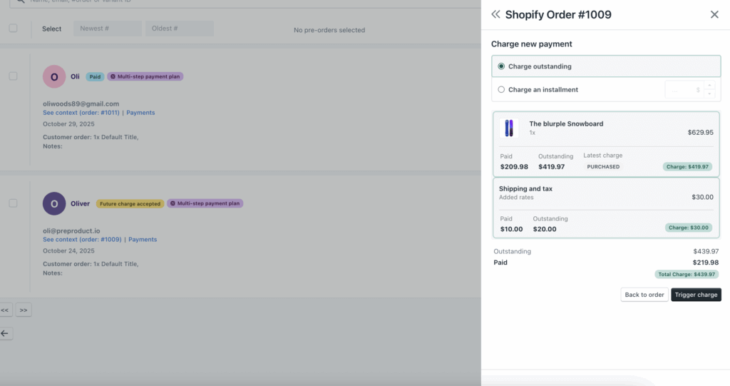Screen dimensions: 730x386
Task: Close the Shopify Order #1009 panel
Action: click(x=714, y=14)
